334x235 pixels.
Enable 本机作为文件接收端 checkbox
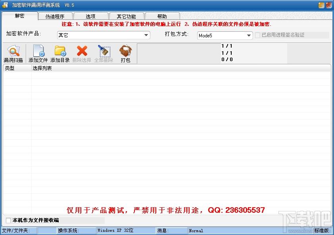(8, 220)
